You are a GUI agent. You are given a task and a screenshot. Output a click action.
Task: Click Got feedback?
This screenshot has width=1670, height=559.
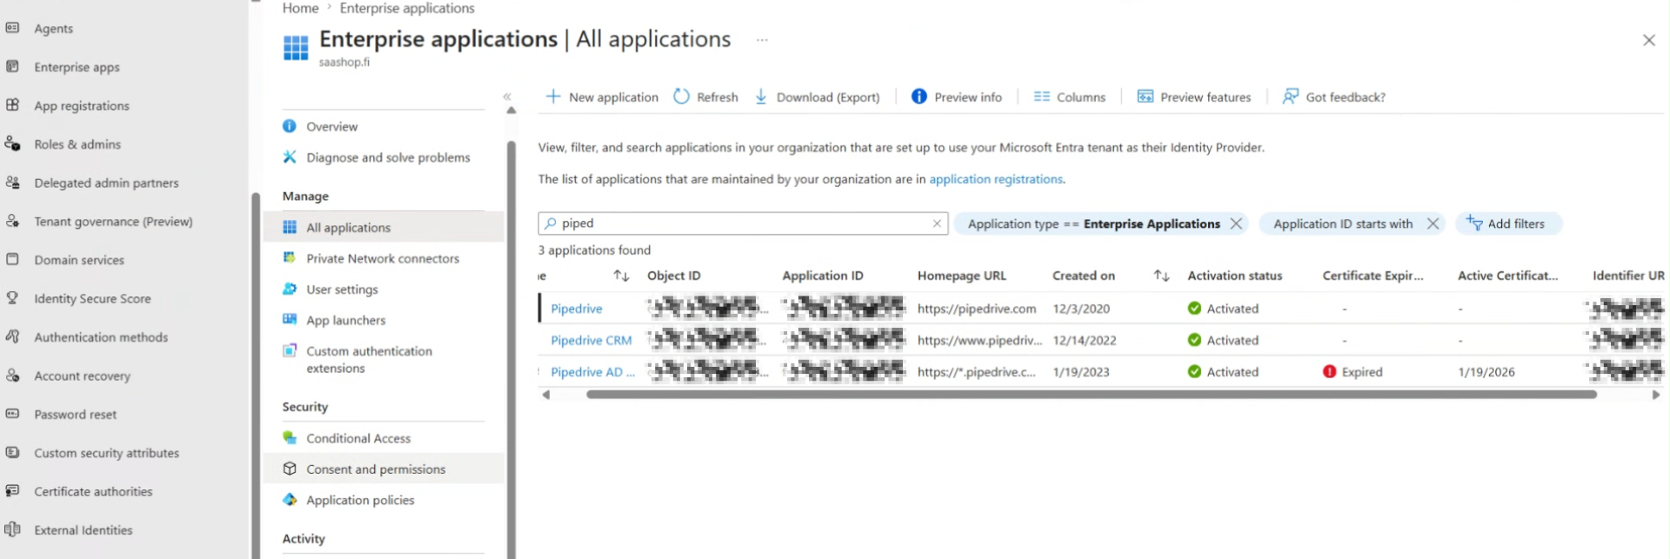1334,97
